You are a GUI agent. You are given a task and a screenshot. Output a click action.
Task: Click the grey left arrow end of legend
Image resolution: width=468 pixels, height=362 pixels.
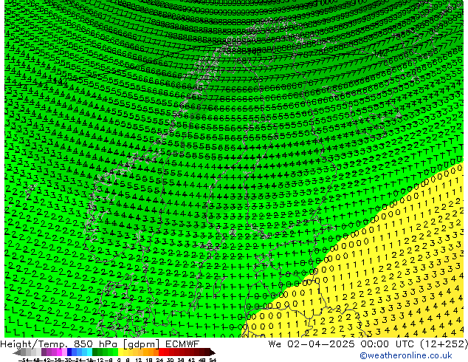[17, 352]
